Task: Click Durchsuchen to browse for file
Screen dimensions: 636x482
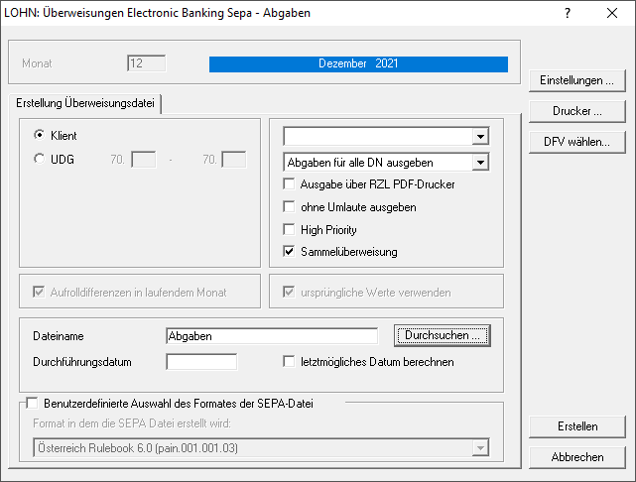Action: point(443,336)
